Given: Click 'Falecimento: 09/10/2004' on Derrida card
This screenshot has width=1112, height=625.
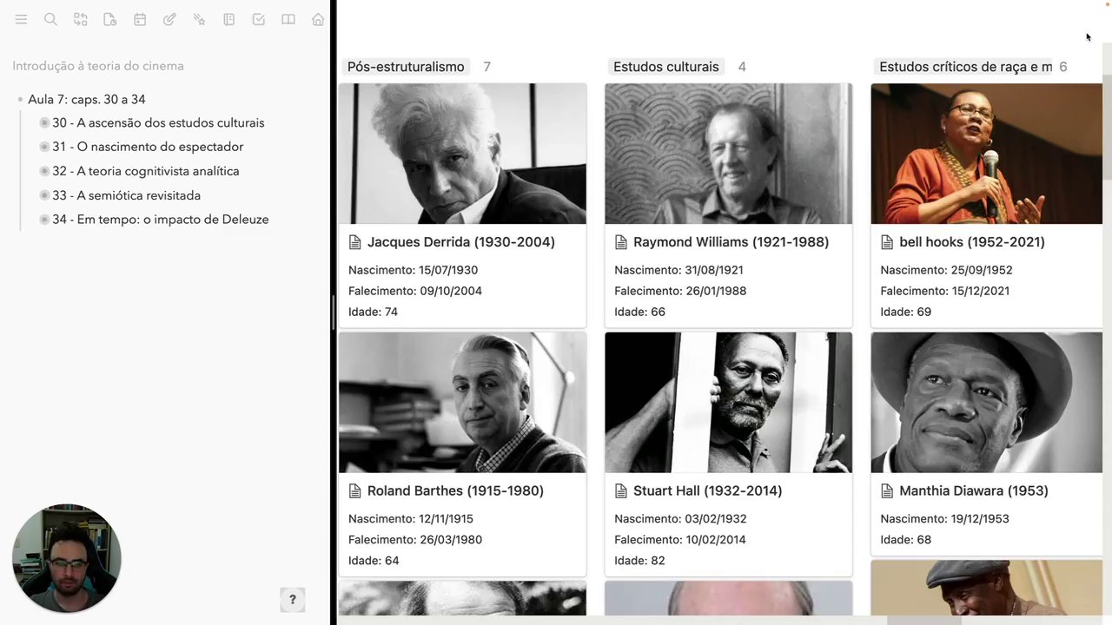Looking at the screenshot, I should 415,291.
